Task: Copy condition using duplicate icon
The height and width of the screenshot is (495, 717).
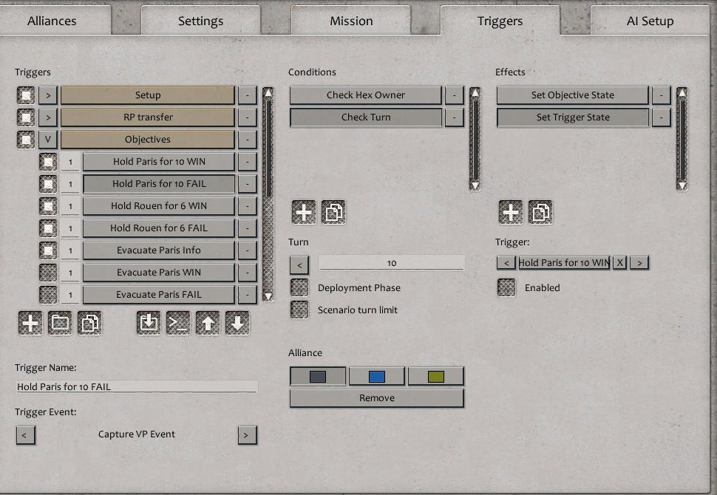Action: (333, 212)
